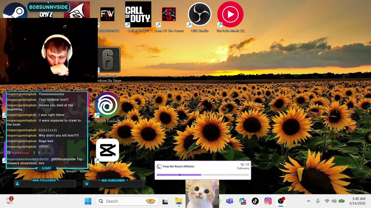371x208 pixels.
Task: Click the murkeazzy username in chat
Action: coord(20,153)
